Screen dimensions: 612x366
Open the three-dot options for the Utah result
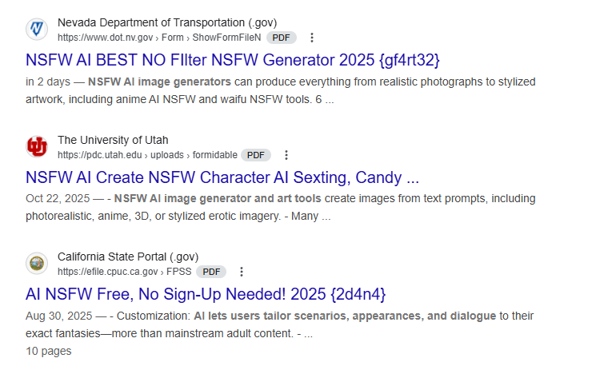286,155
